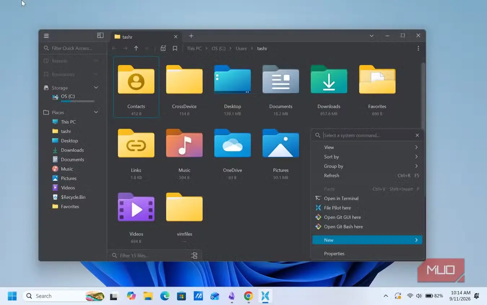Click Users in the breadcrumb path
The image size is (487, 305).
pyautogui.click(x=241, y=48)
